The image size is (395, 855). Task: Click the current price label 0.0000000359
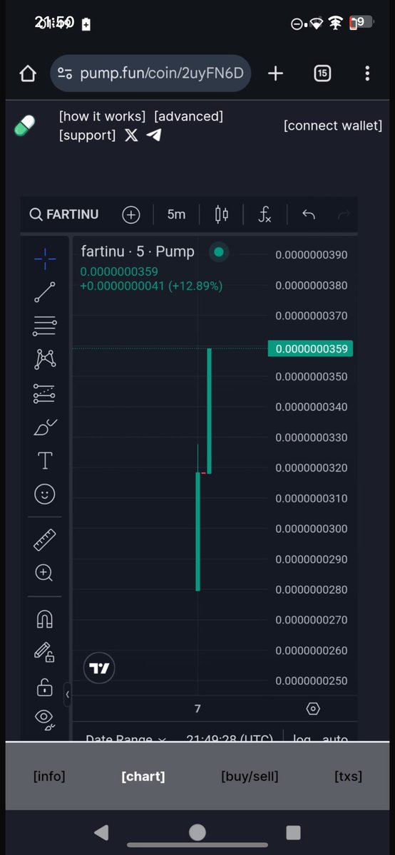coord(310,348)
